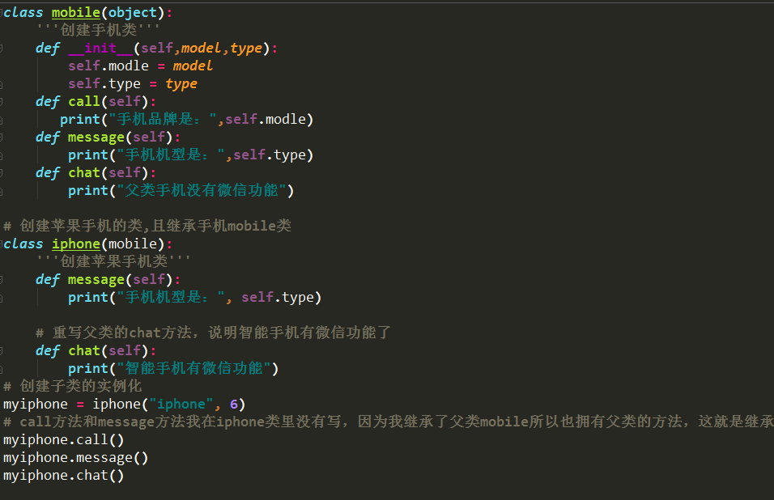
Task: Click the 'myiphone.call()' statement
Action: click(64, 440)
